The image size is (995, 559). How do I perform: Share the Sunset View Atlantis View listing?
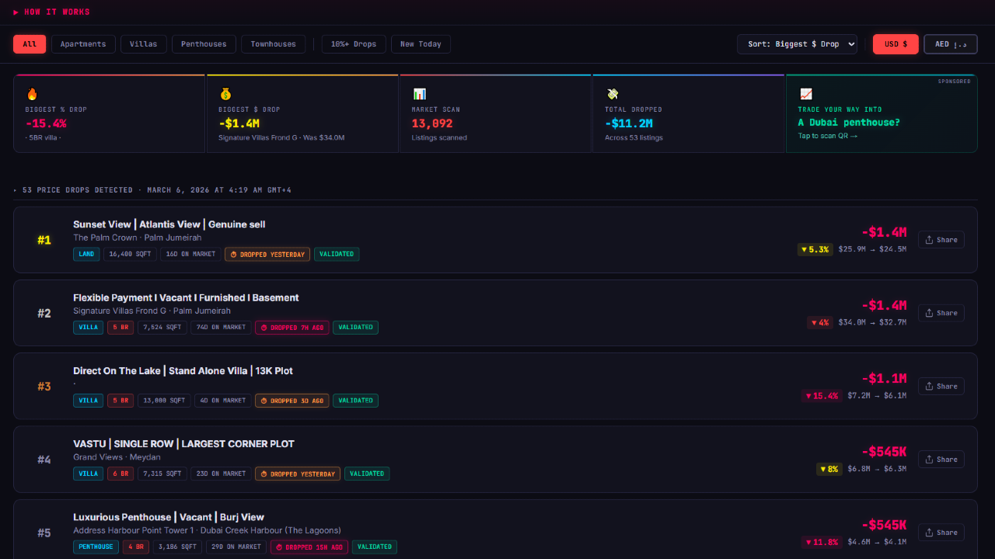pyautogui.click(x=941, y=240)
